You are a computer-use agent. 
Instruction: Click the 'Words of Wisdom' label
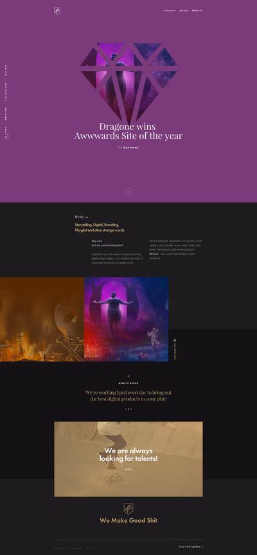[x=128, y=383]
